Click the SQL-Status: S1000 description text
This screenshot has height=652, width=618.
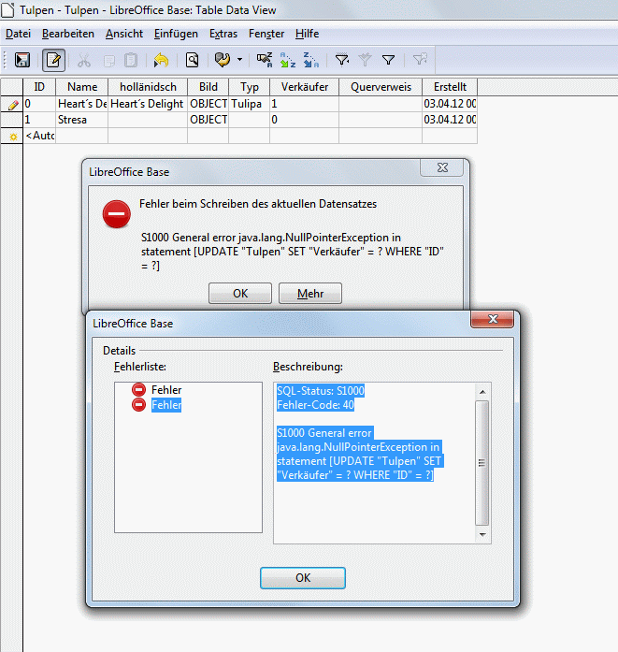[321, 391]
